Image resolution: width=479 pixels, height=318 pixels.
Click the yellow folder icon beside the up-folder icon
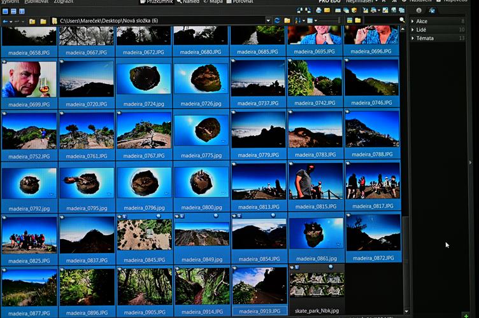tap(43, 22)
